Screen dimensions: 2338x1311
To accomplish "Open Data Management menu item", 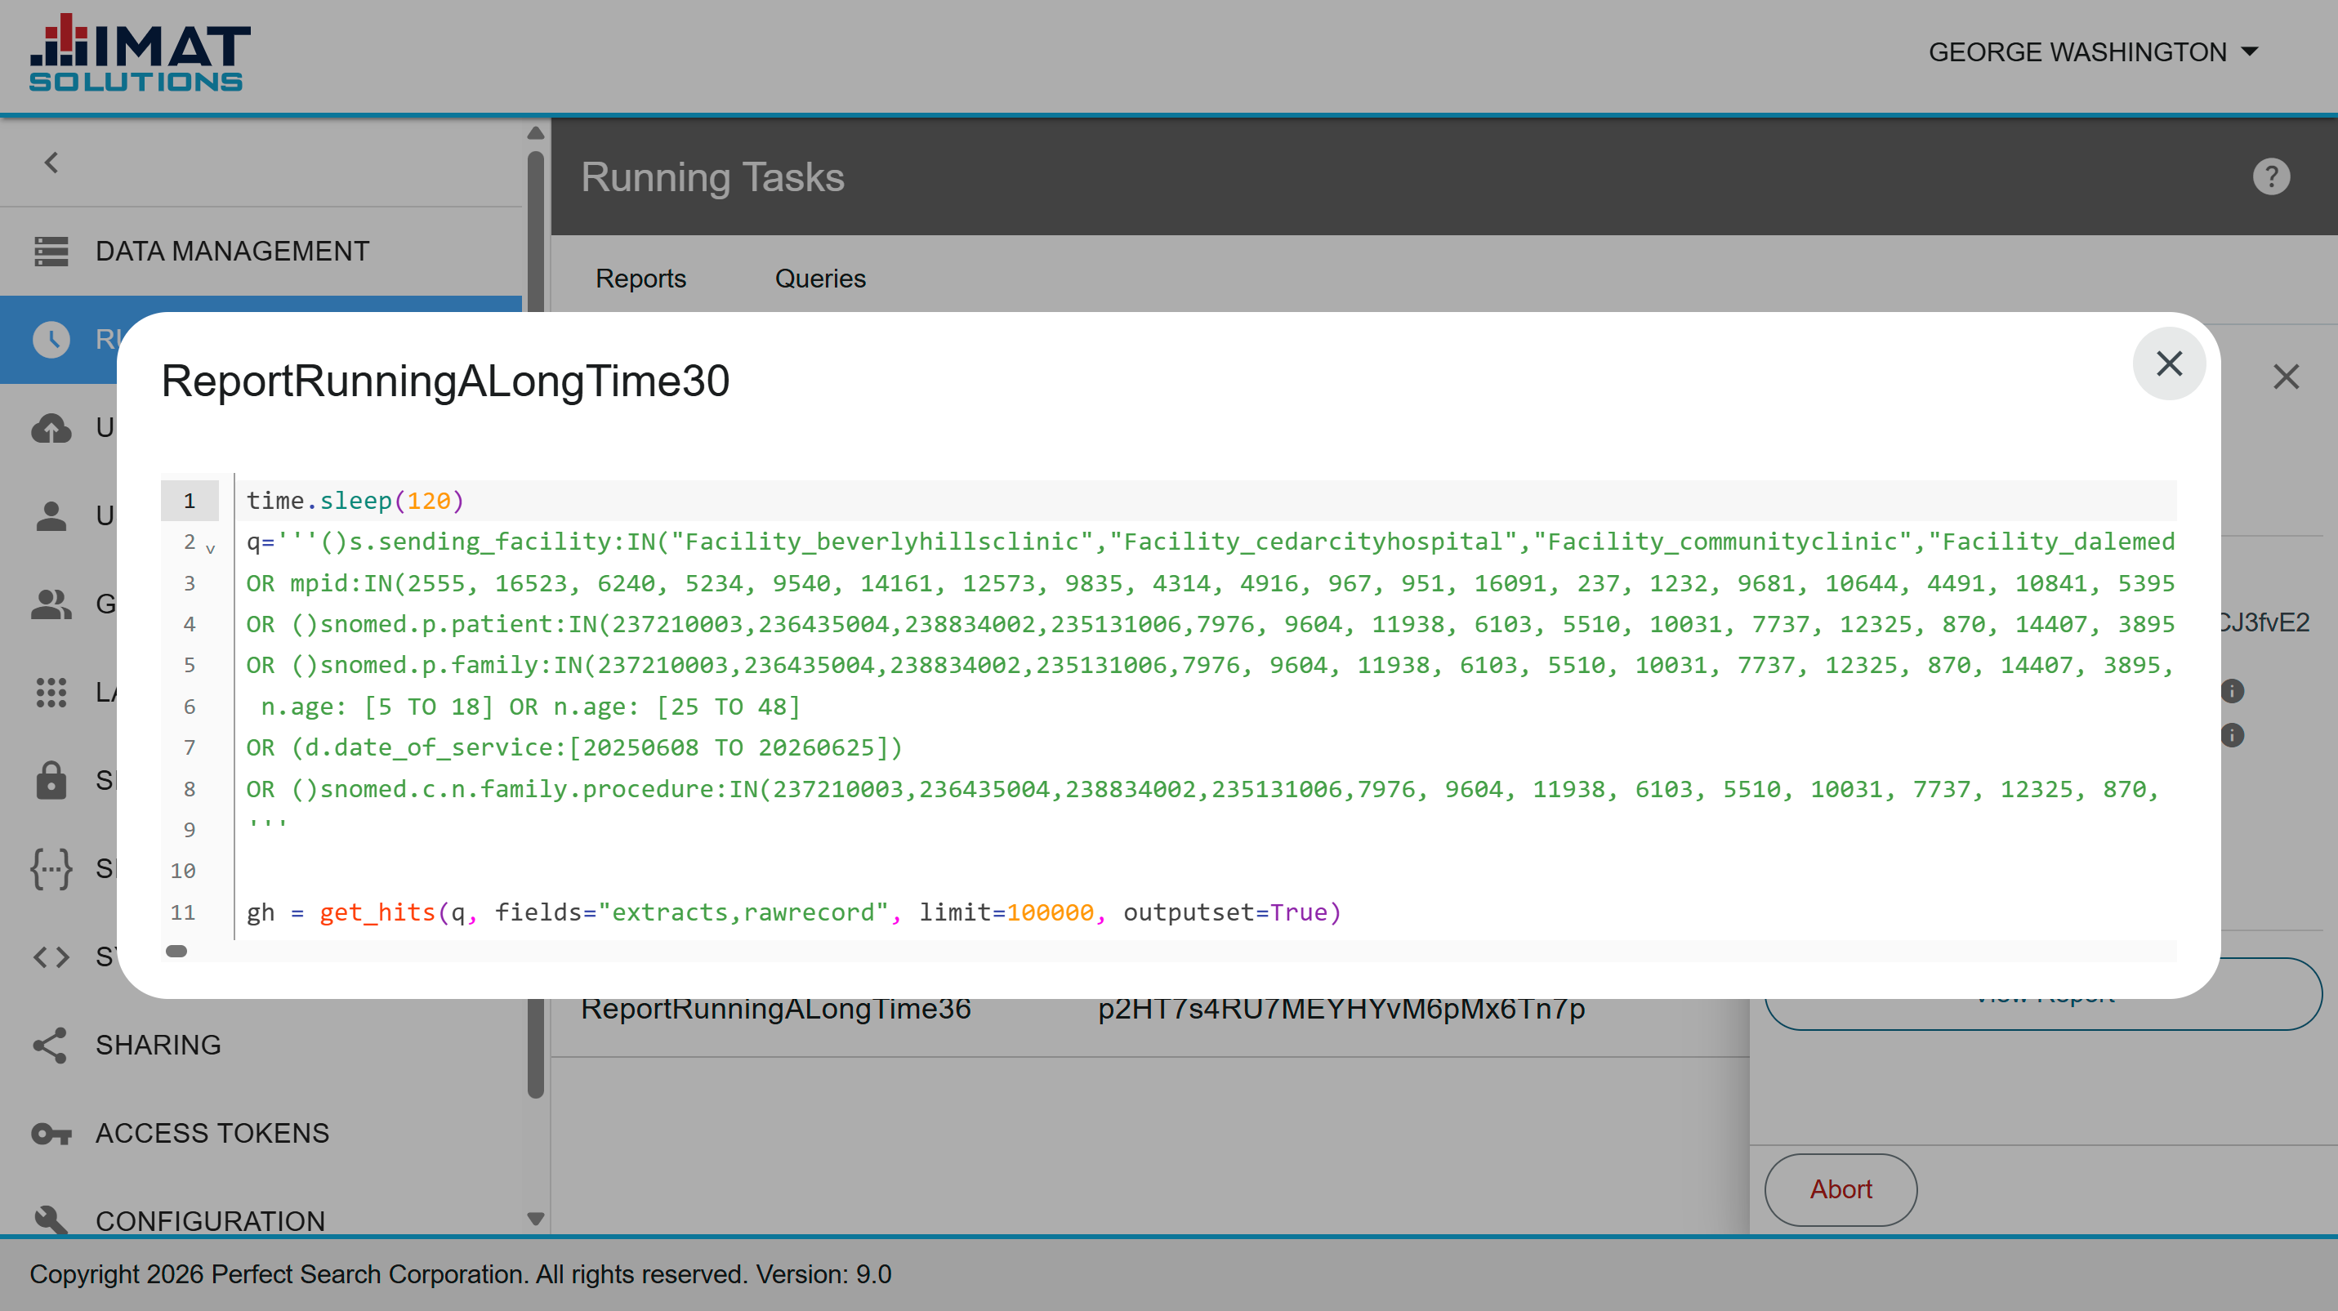I will pyautogui.click(x=261, y=252).
